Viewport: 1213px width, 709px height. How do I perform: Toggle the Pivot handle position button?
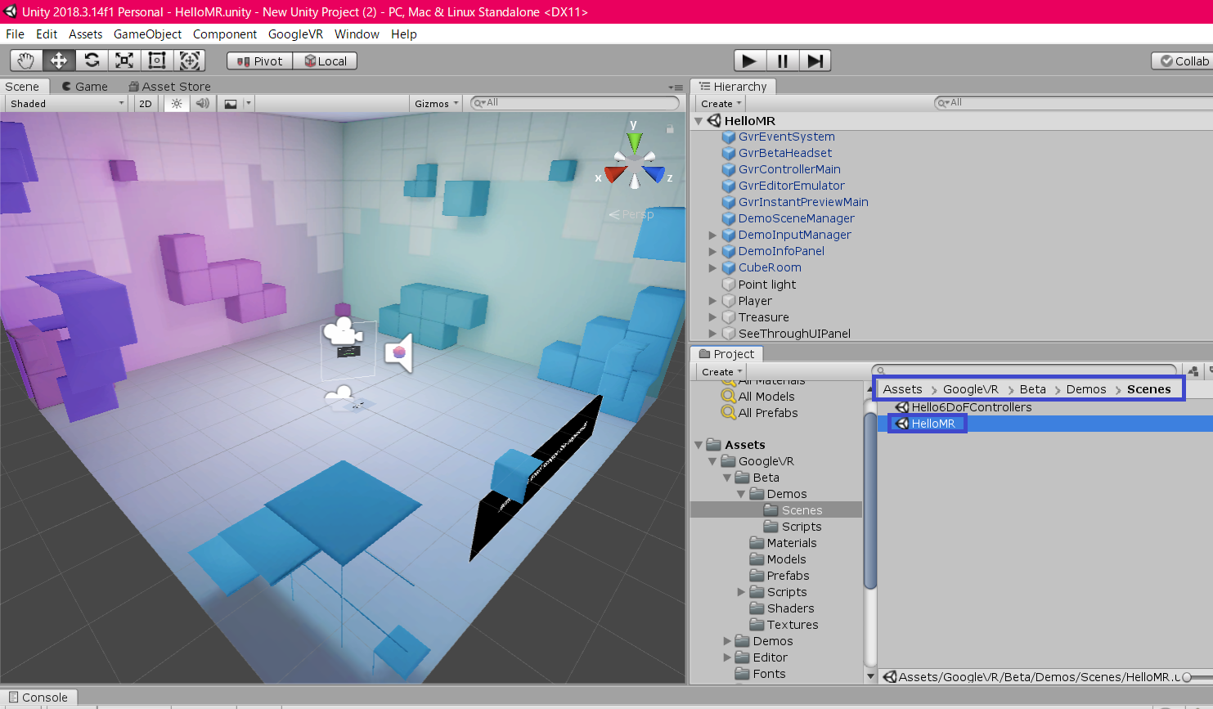[x=260, y=61]
